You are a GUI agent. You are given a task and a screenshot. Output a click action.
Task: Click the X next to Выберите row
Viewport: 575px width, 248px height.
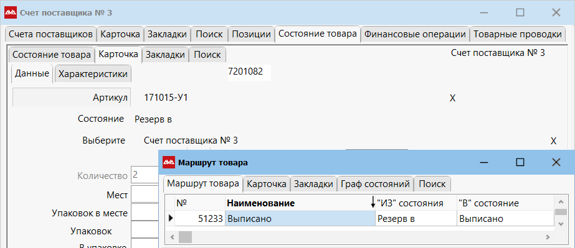[x=553, y=141]
